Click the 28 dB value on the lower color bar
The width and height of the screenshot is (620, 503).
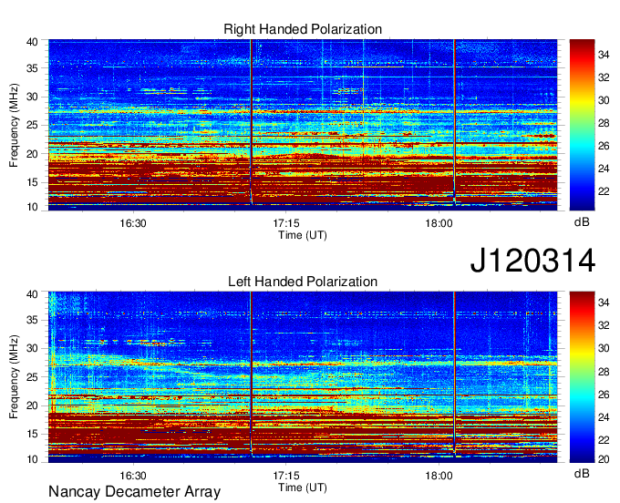click(604, 372)
